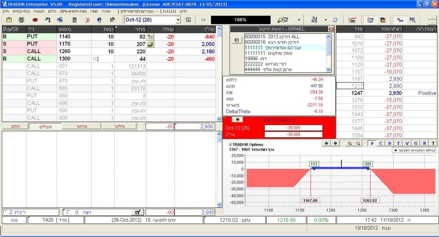Viewport: 439px width, 237px height.
Task: Click the 100% black progress bar
Action: (240, 20)
